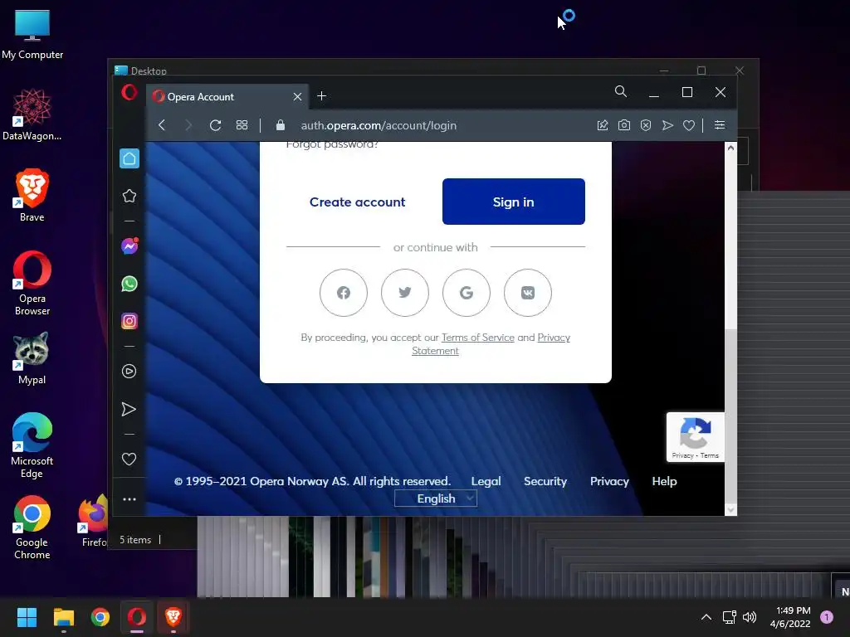Viewport: 850px width, 637px height.
Task: Switch to Brave in taskbar
Action: coord(173,617)
